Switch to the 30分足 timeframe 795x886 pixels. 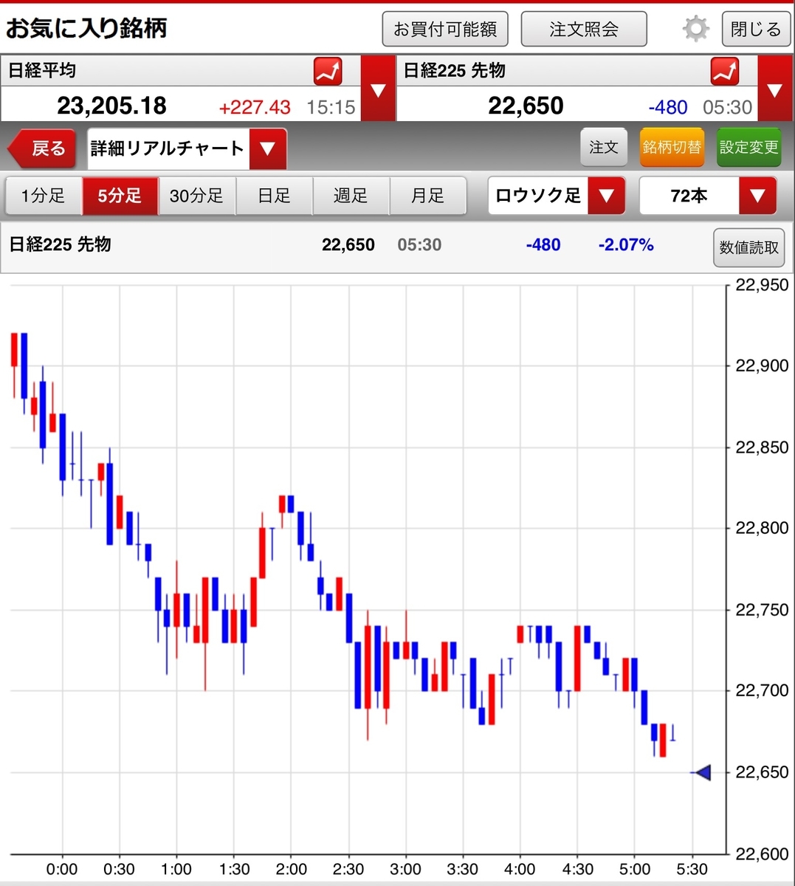(196, 196)
